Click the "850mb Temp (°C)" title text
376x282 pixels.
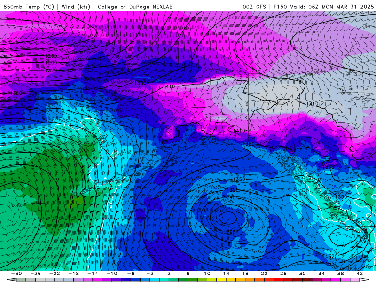coord(29,7)
